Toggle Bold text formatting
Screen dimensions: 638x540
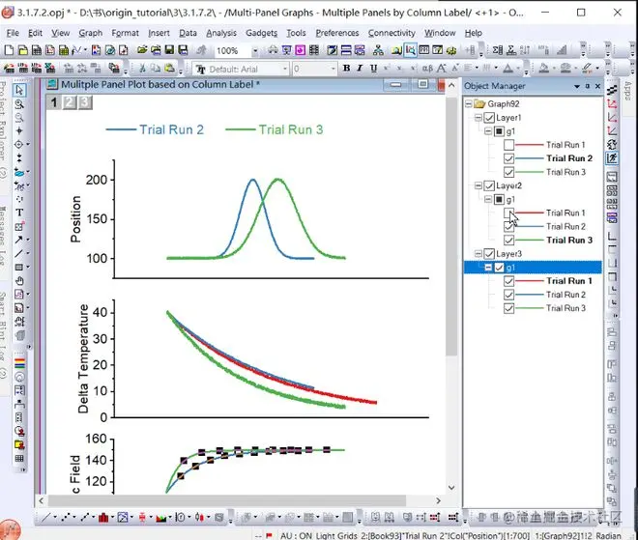[347, 69]
